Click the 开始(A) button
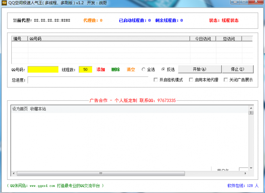Screen dimensions: 265x193 tap(200, 69)
